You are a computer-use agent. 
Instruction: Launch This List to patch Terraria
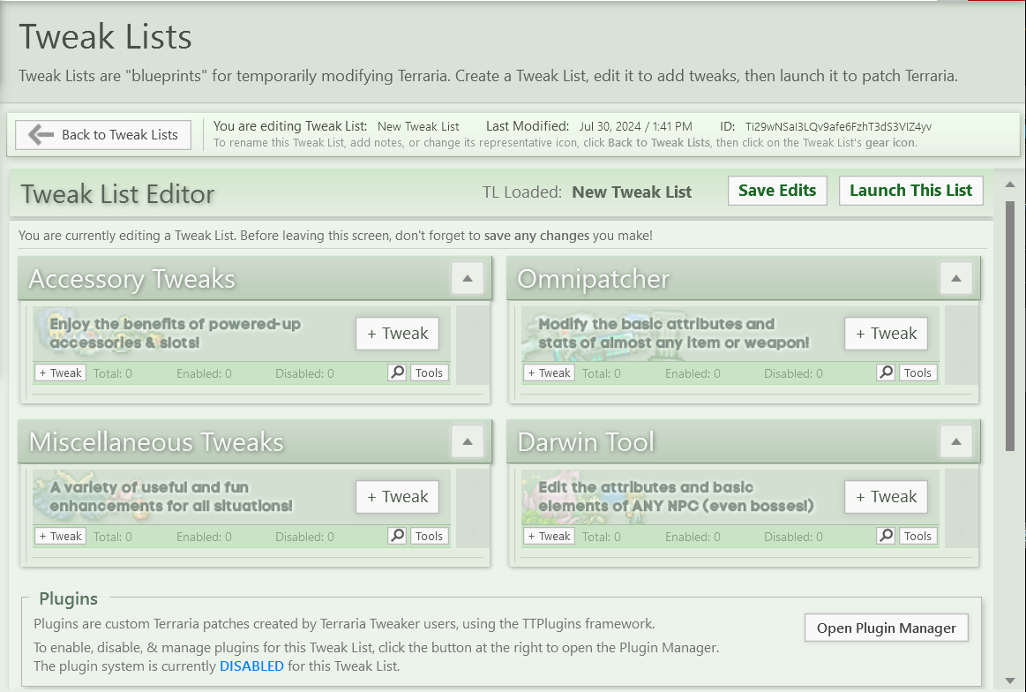click(x=910, y=191)
